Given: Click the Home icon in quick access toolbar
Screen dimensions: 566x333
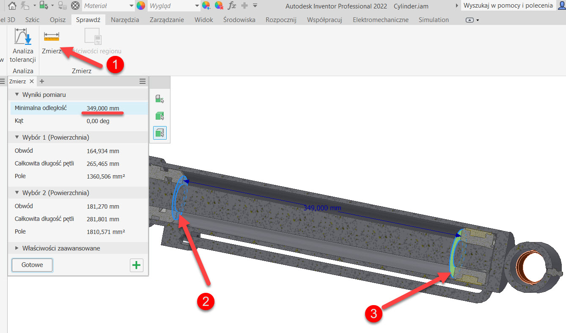Looking at the screenshot, I should pos(13,6).
